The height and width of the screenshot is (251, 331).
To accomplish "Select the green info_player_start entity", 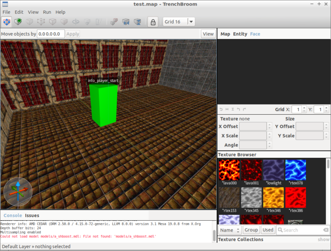I will click(103, 105).
